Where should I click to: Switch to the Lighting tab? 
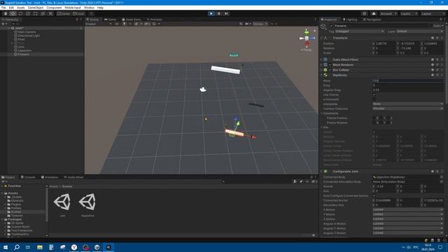point(350,20)
